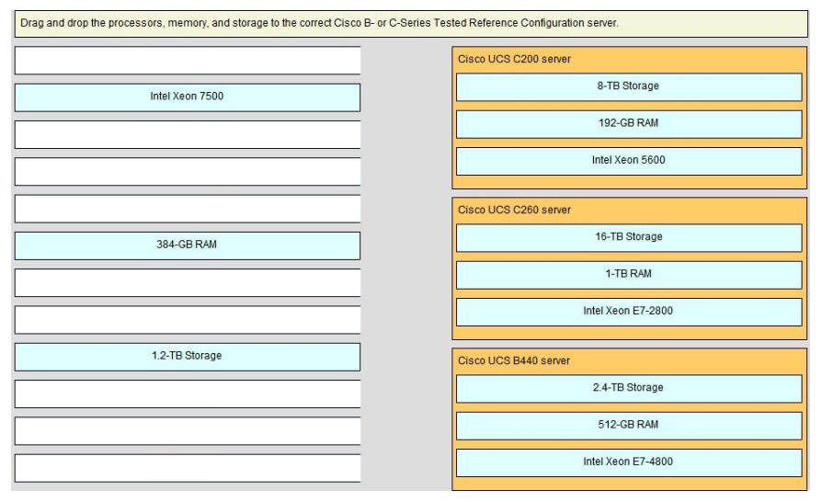This screenshot has width=822, height=502.
Task: Select the 1.2-TB Storage tile
Action: (188, 357)
